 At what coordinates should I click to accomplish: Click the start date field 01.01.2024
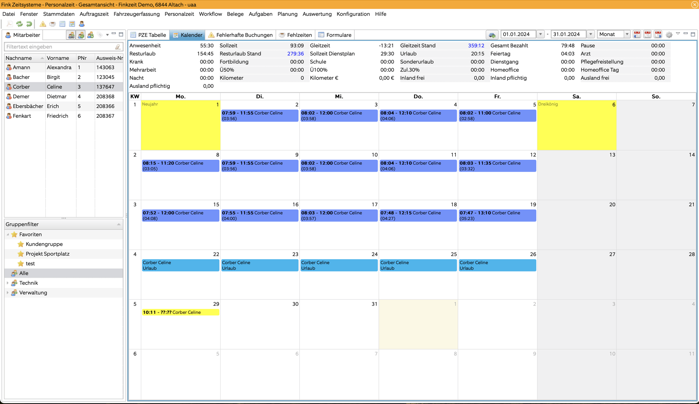pos(518,34)
